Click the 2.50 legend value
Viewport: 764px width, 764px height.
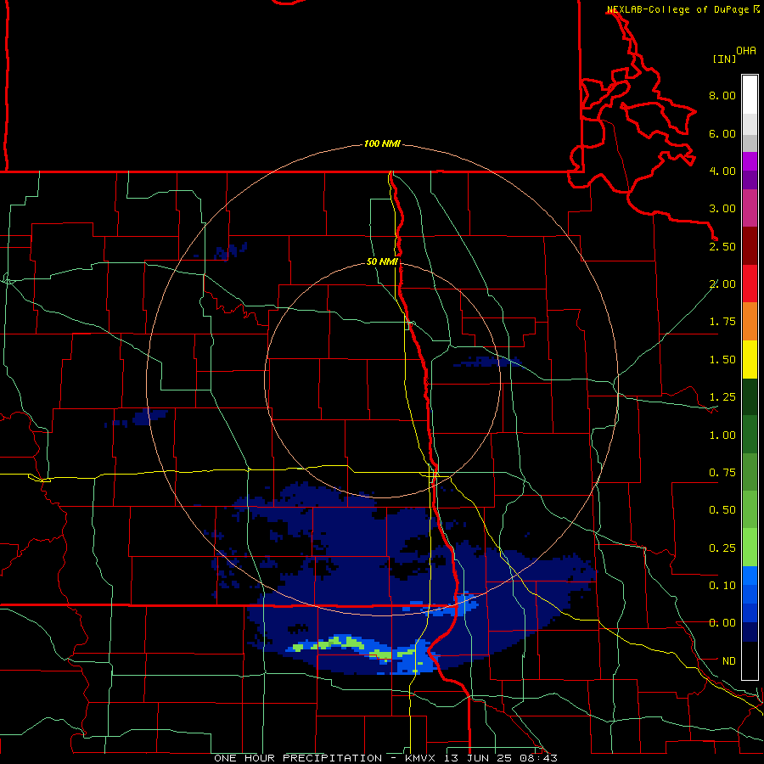click(x=722, y=246)
